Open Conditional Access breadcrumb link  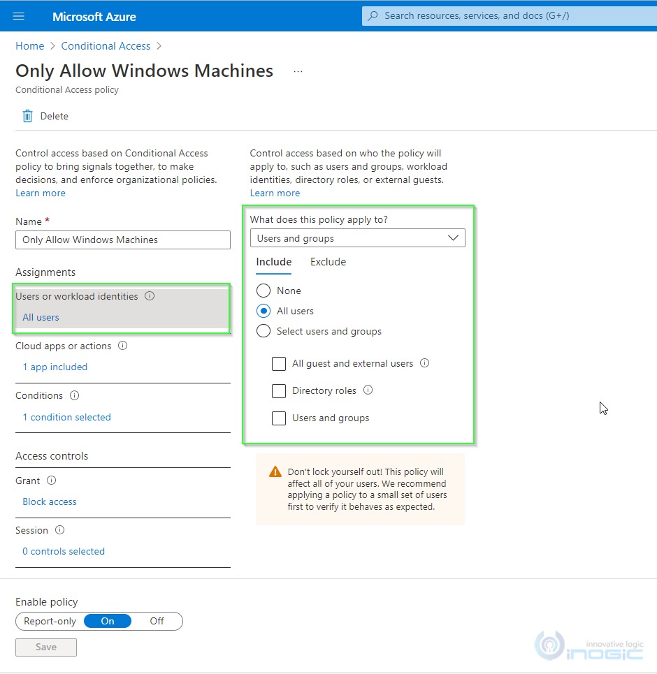pos(106,46)
